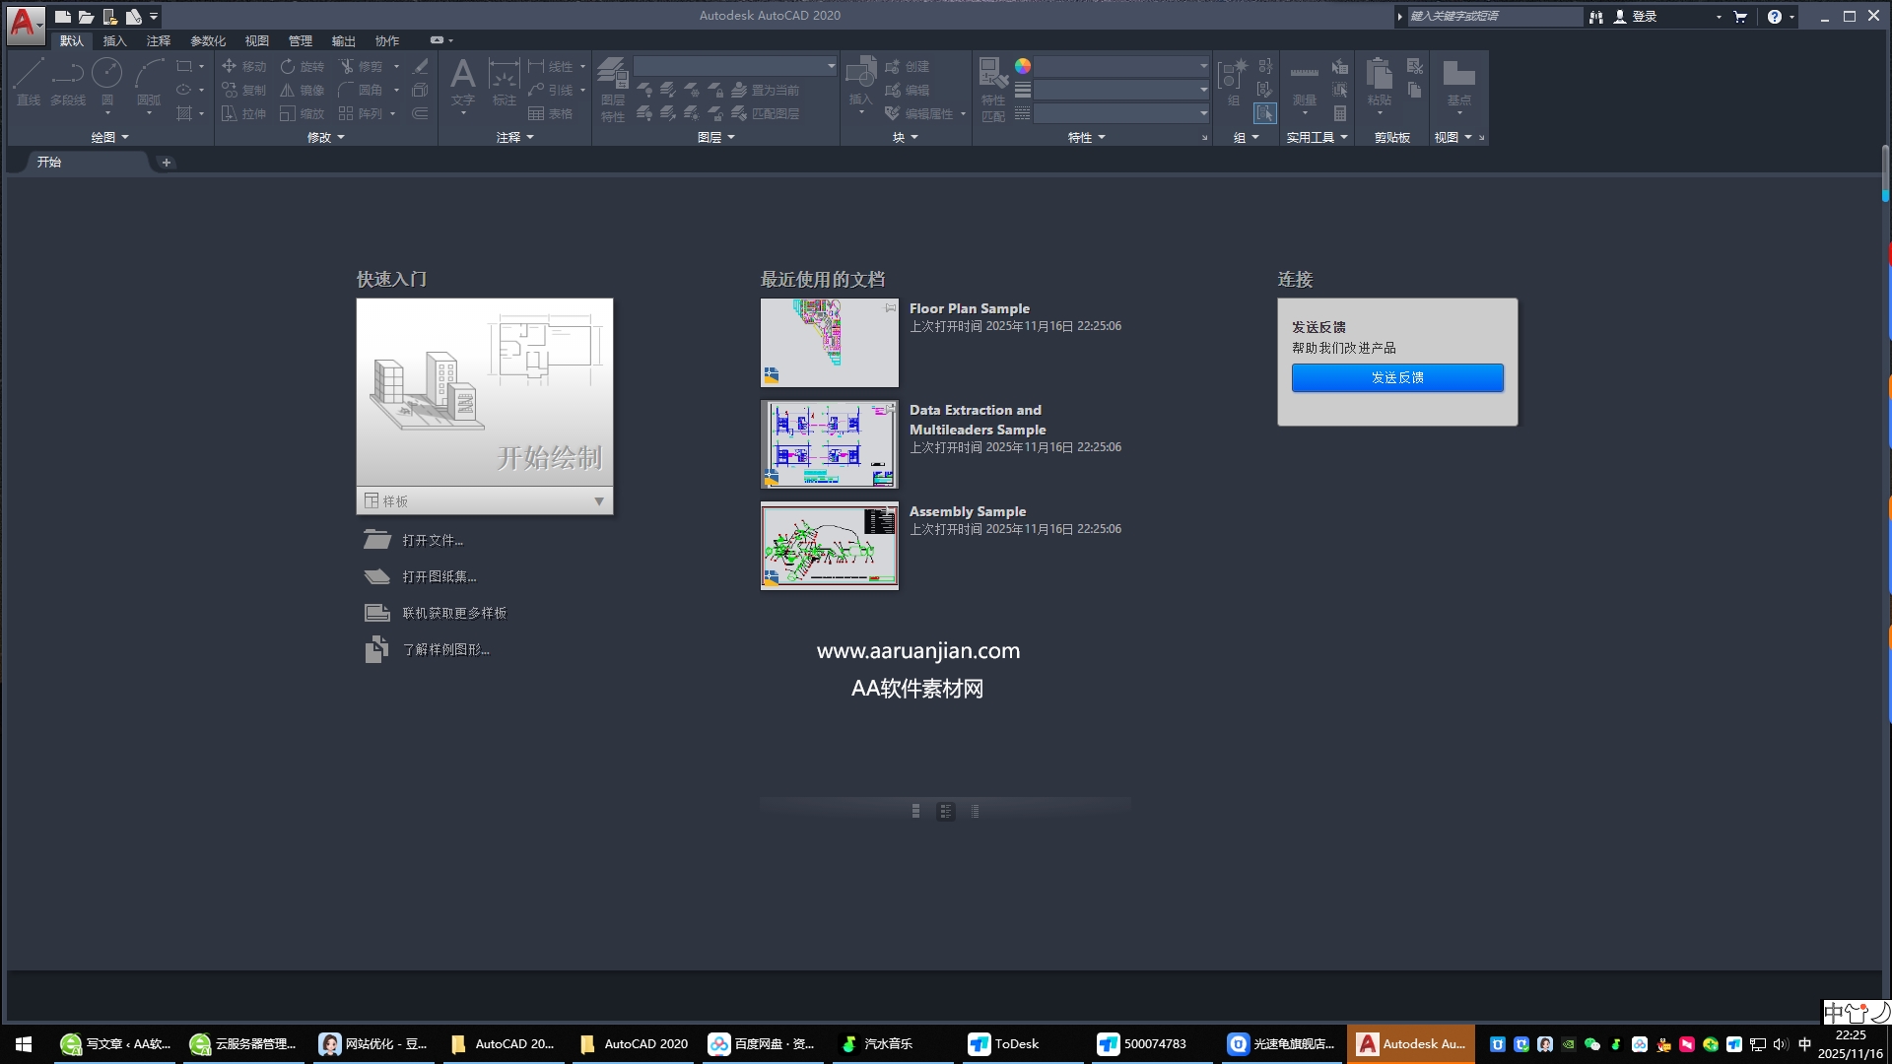The height and width of the screenshot is (1064, 1892).
Task: Open the 管理 menu tab
Action: point(300,40)
